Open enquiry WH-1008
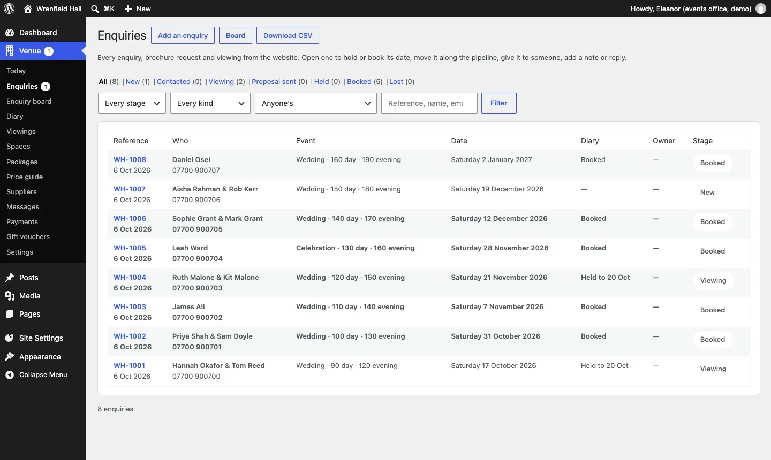The image size is (771, 460). coord(130,160)
